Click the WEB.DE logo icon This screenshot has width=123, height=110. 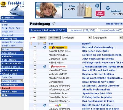3,4
